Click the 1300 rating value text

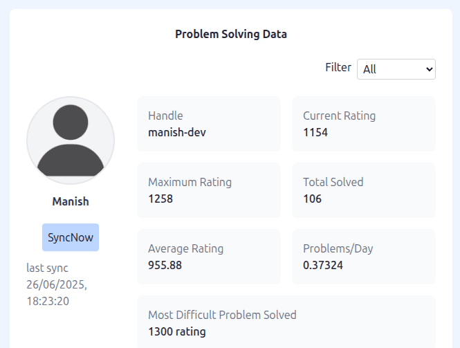177,331
